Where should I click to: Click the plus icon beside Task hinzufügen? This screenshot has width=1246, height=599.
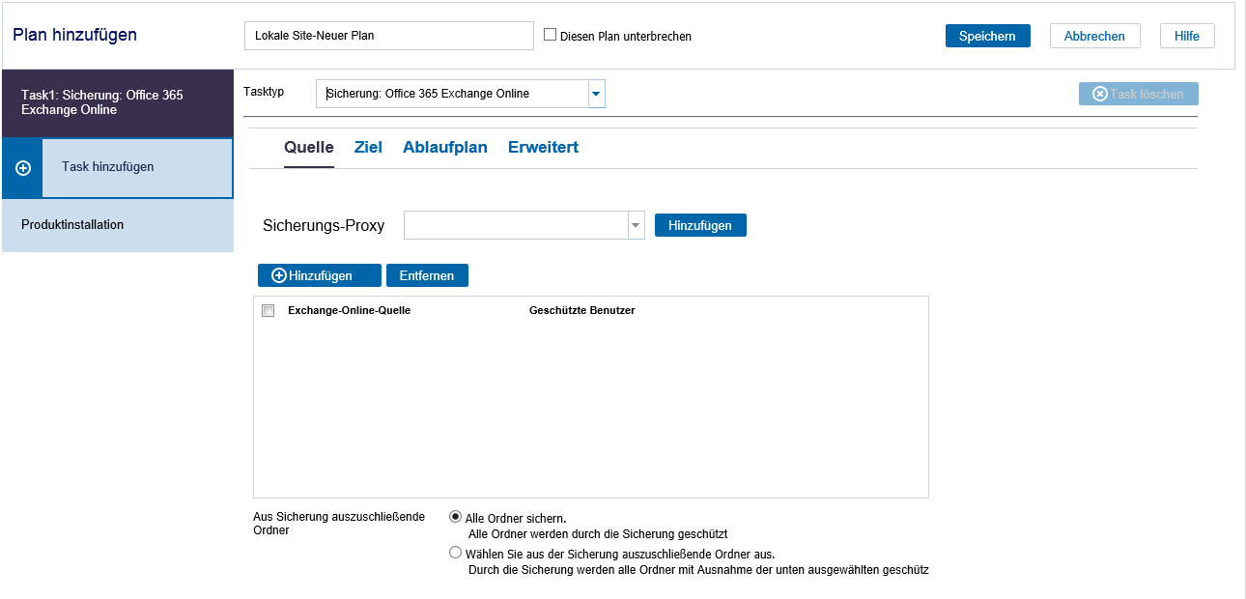23,168
